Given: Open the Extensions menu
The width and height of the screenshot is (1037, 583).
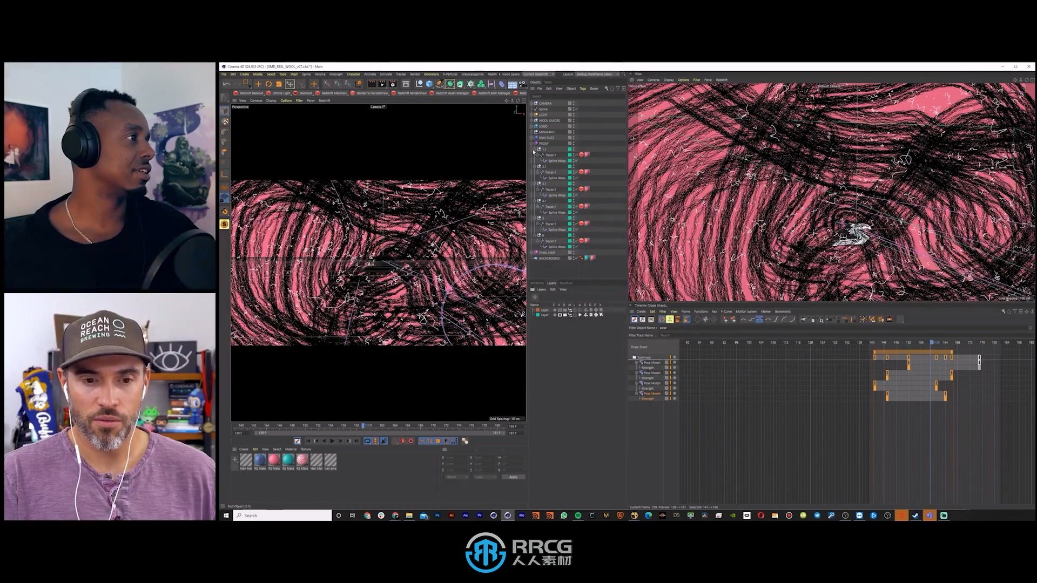Looking at the screenshot, I should pos(432,74).
